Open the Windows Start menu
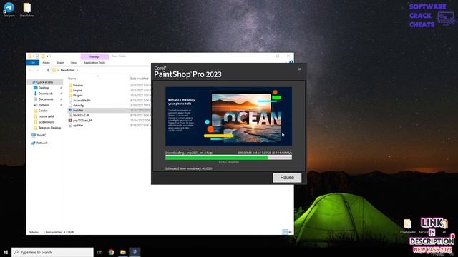Image resolution: width=458 pixels, height=257 pixels. (6, 252)
